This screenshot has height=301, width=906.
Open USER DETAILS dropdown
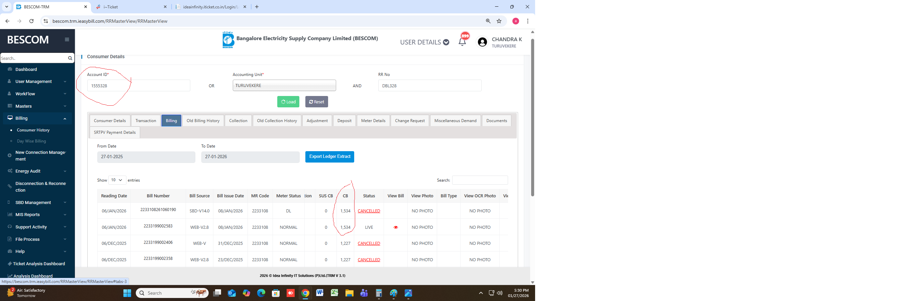click(x=424, y=42)
